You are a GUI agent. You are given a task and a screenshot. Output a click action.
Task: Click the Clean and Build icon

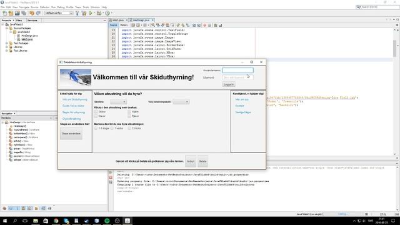pyautogui.click(x=84, y=13)
